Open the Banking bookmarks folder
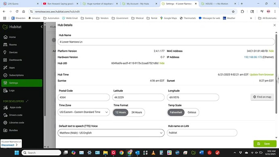This screenshot has height=157, width=279. click(87, 18)
